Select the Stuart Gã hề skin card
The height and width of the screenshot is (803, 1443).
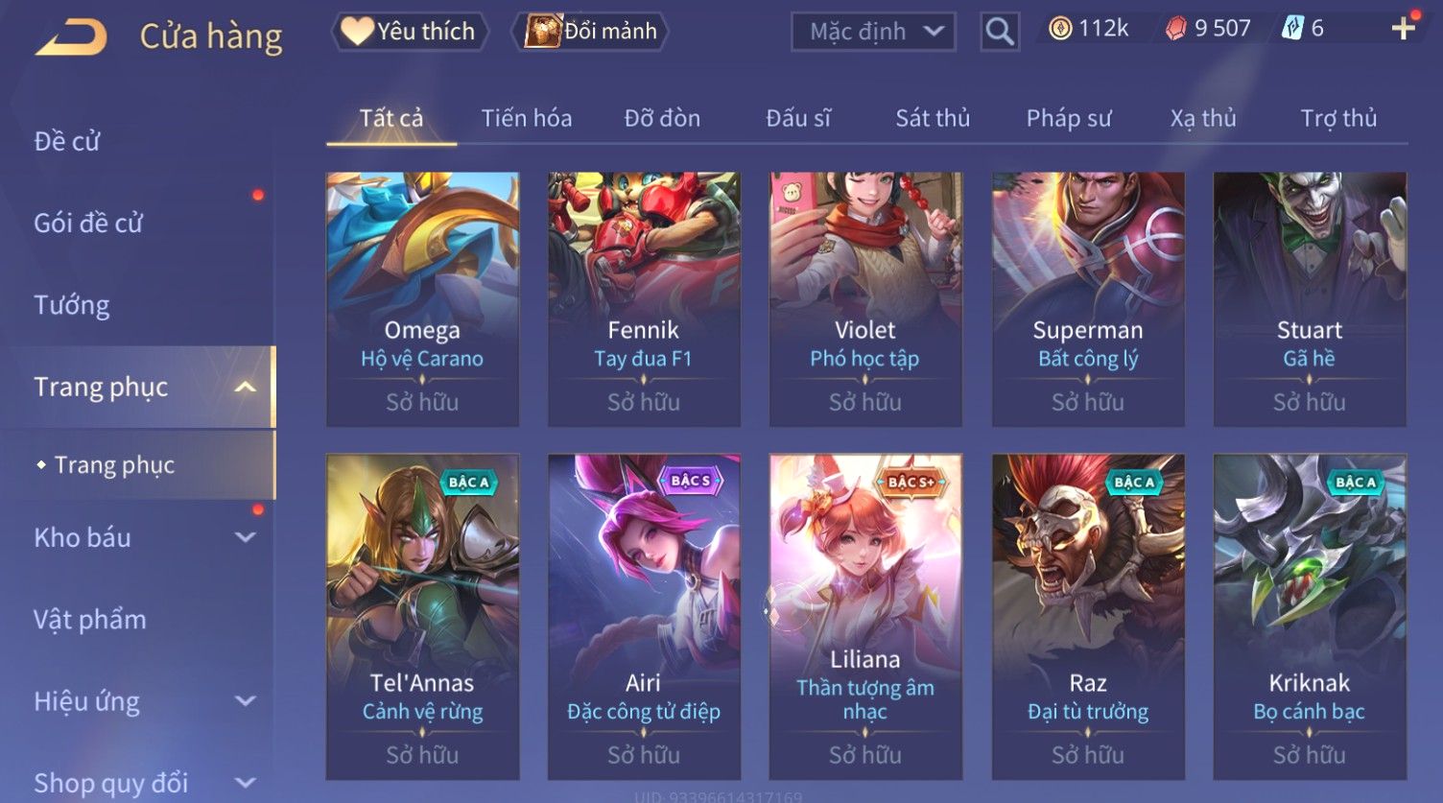pyautogui.click(x=1310, y=298)
